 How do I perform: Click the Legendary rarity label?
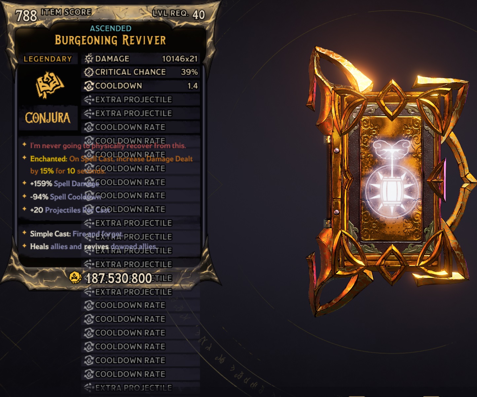click(x=48, y=59)
